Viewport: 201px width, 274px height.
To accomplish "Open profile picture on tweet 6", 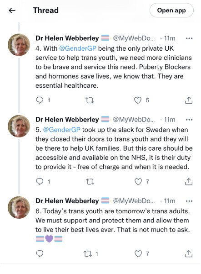I will point(19,207).
